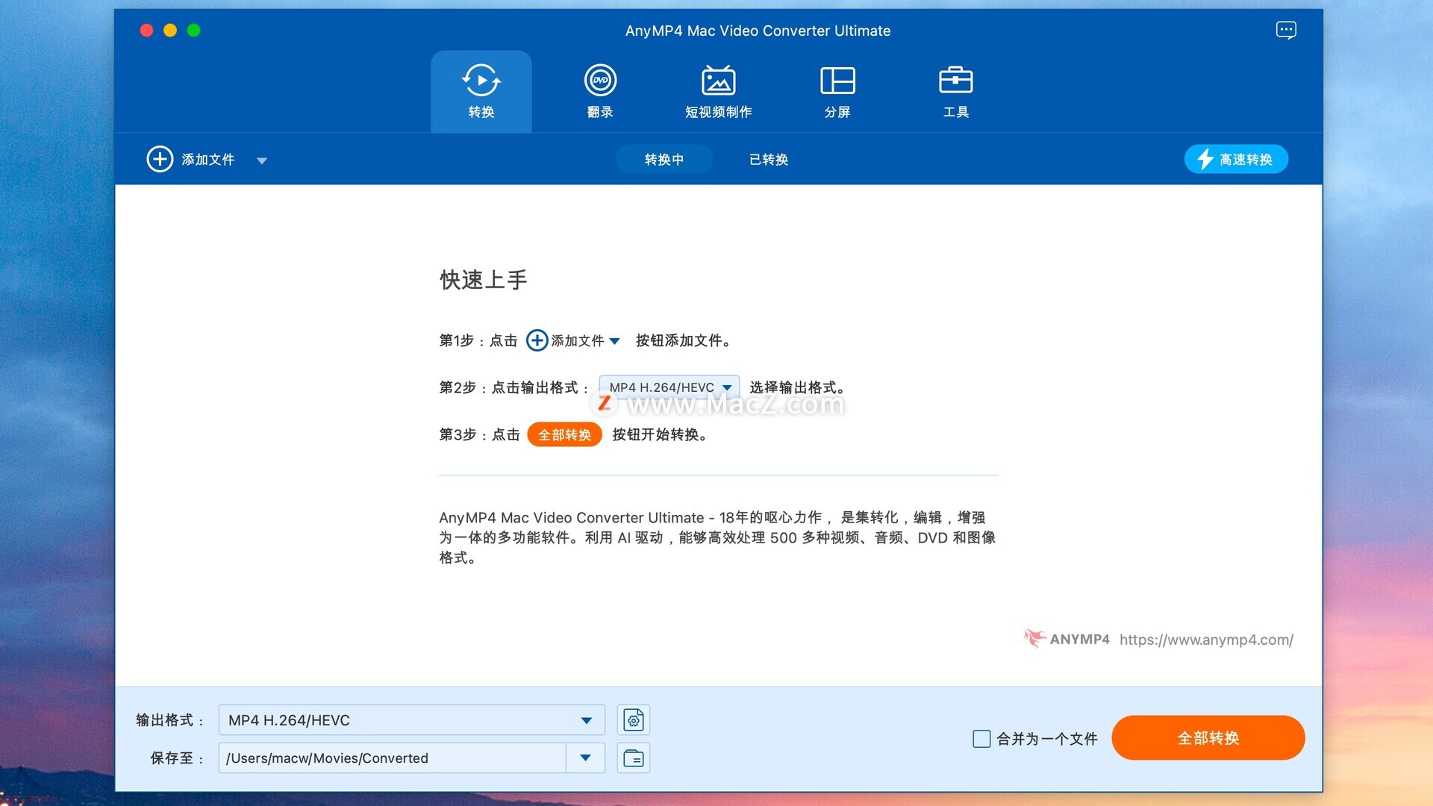Click the 添加文件 plus icon in step 1
This screenshot has height=806, width=1433.
point(537,340)
